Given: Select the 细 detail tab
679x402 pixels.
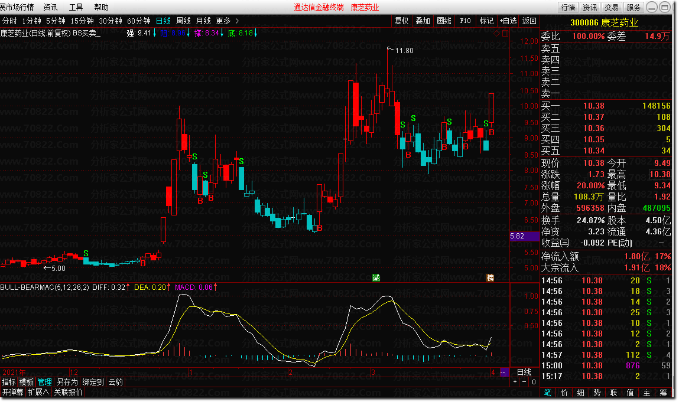Looking at the screenshot, I should (x=581, y=393).
